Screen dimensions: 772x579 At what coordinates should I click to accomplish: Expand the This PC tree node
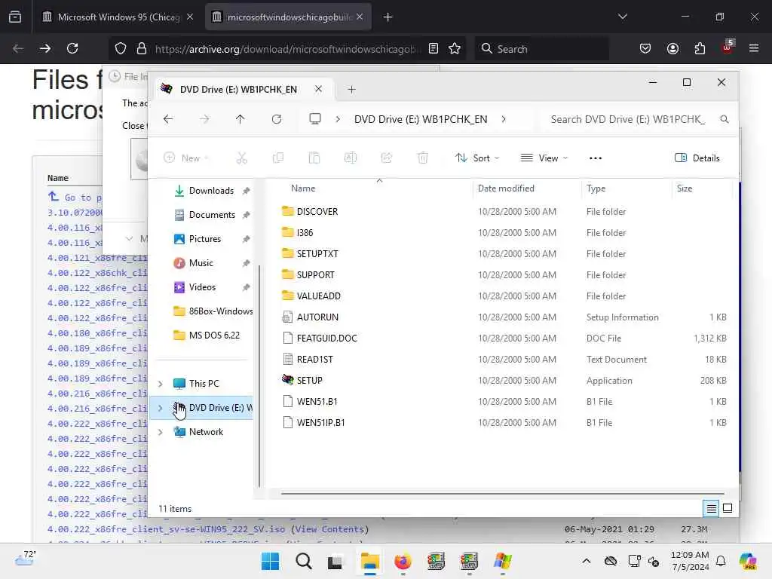click(x=161, y=384)
